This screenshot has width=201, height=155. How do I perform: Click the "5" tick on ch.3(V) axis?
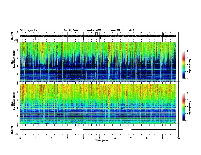coord(18,126)
